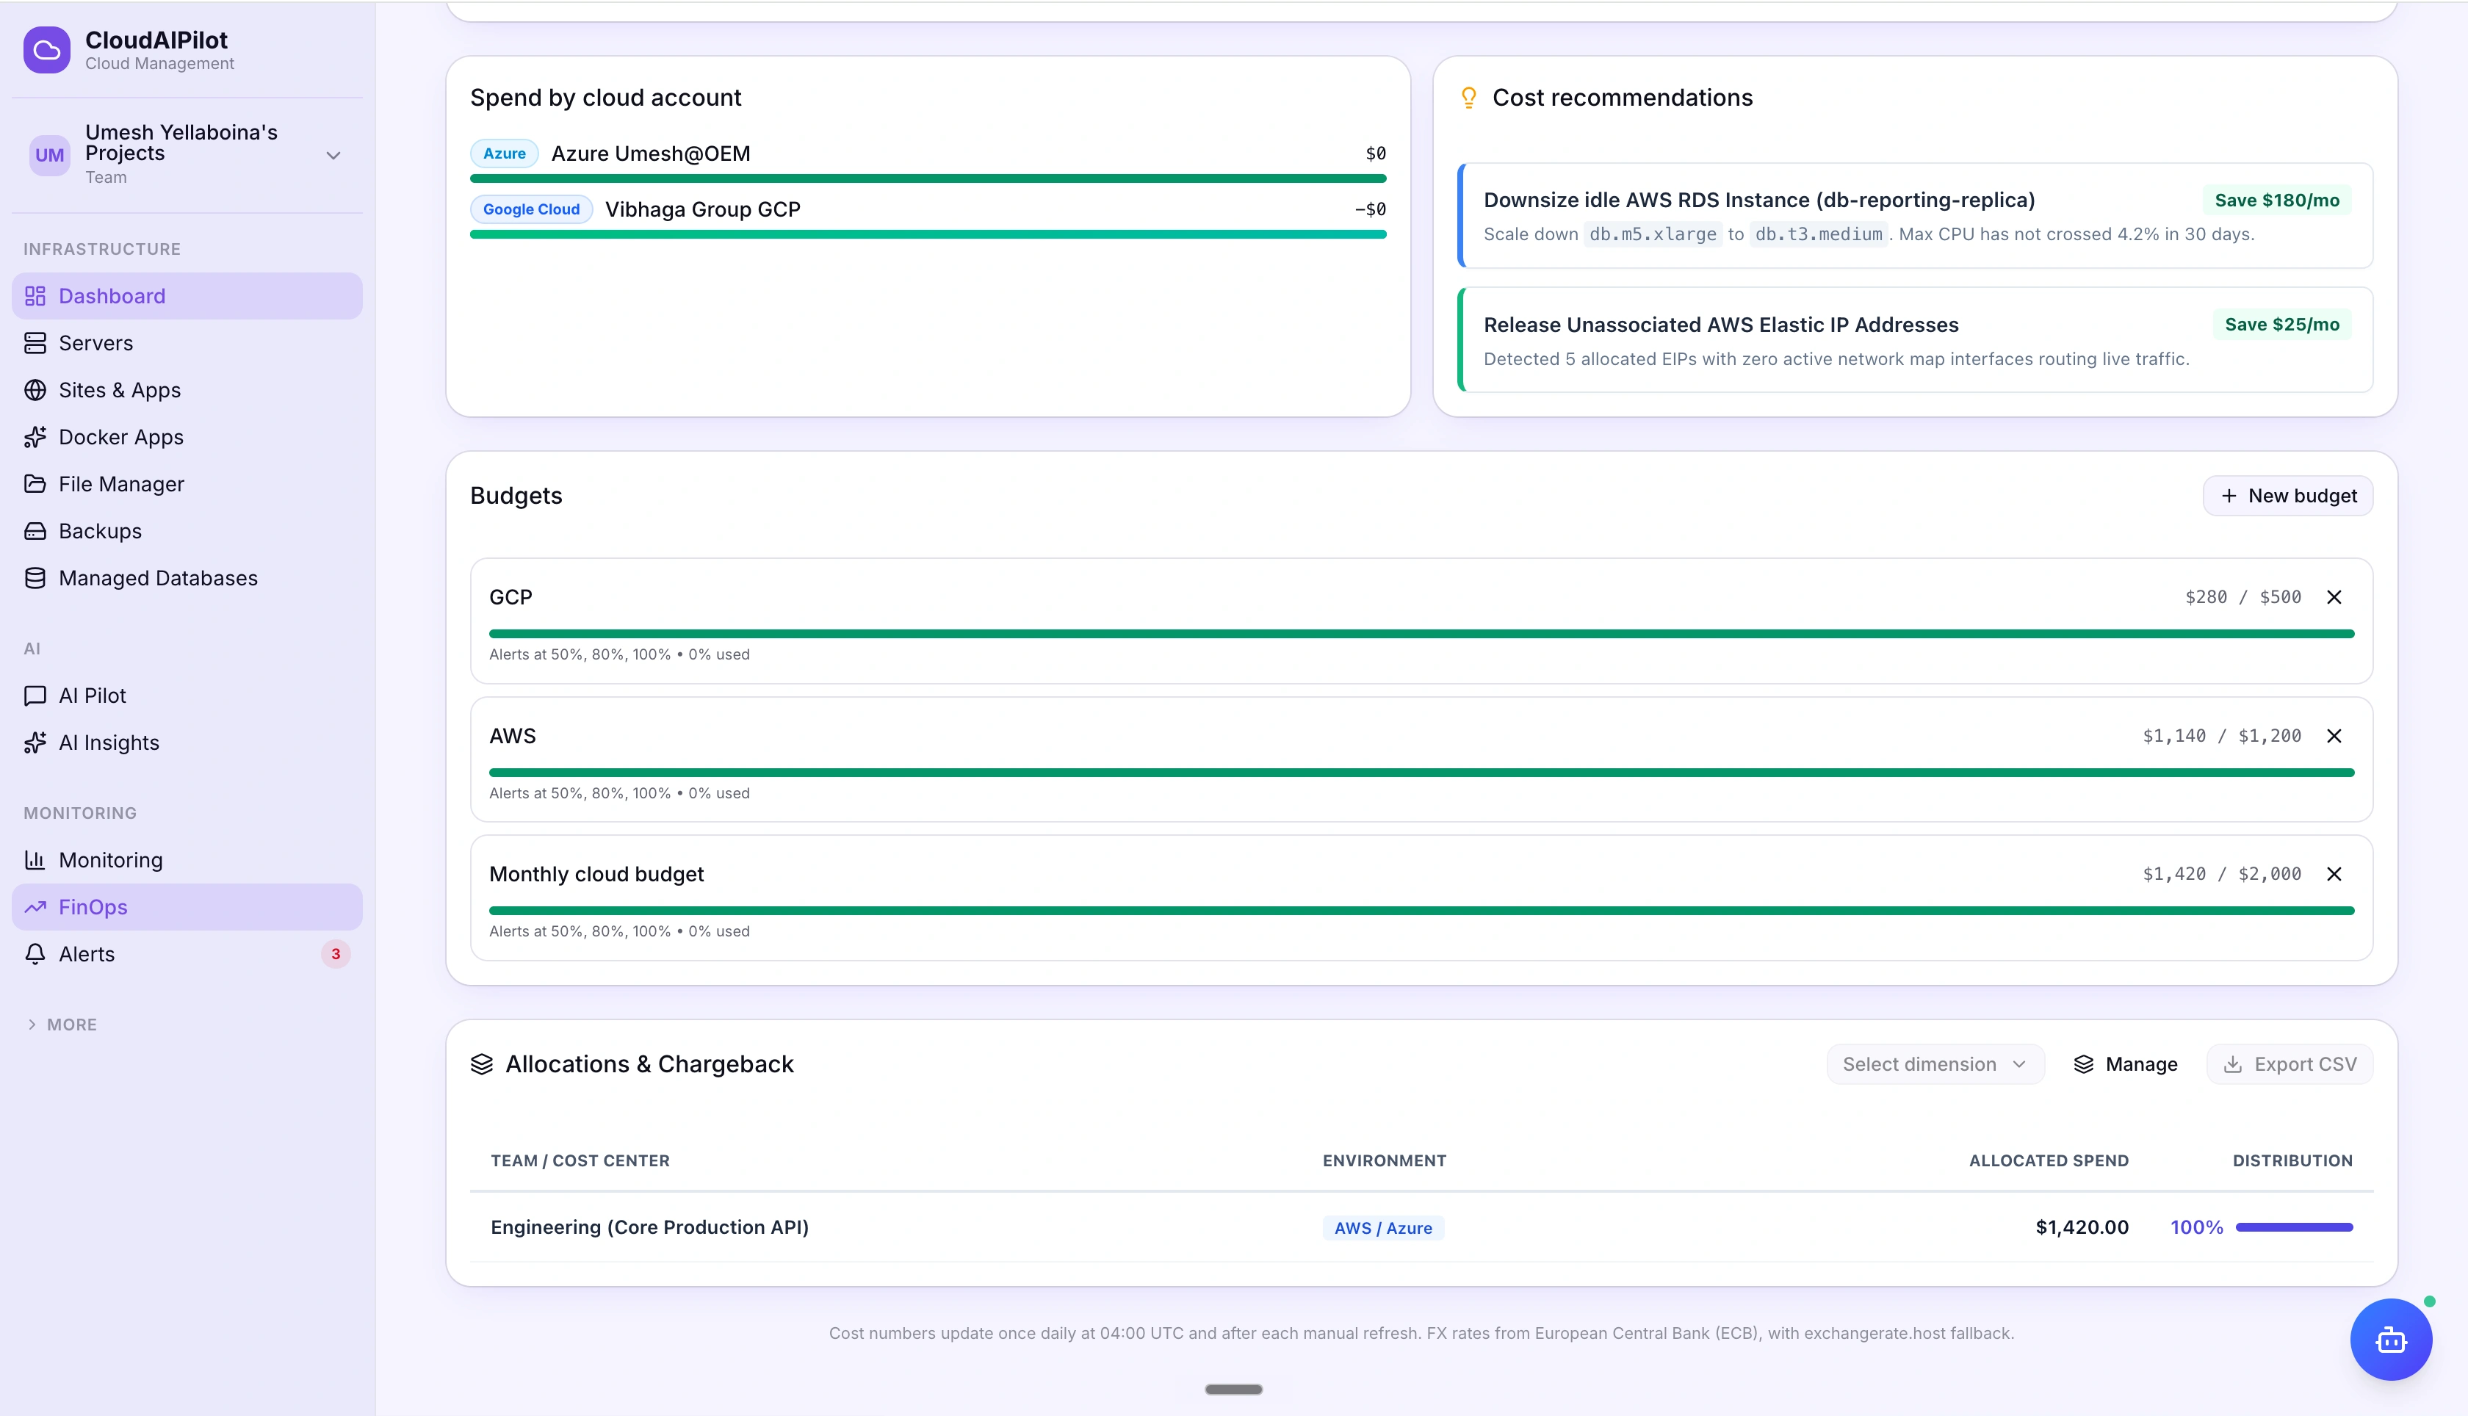Open the AI assistant robot chat button
2468x1416 pixels.
point(2391,1340)
